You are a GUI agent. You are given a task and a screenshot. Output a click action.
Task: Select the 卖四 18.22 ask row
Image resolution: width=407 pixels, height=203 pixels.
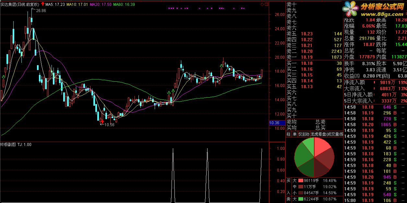coord(314,40)
